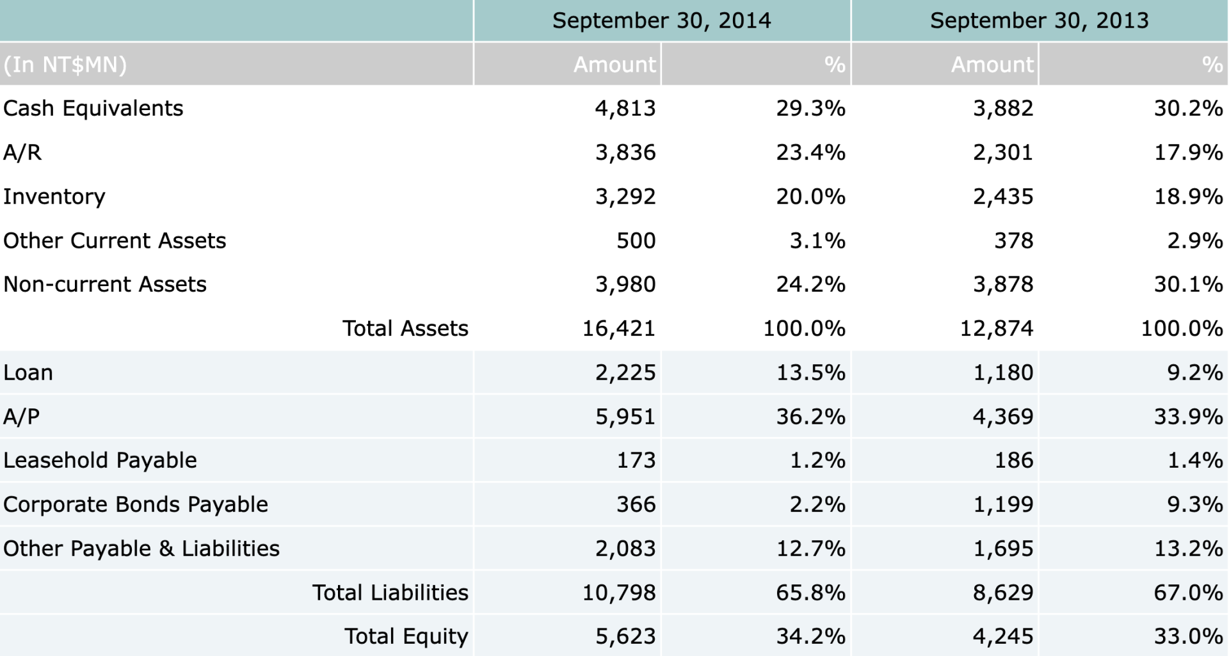
Task: Click the September 30, 2014 column header
Action: pyautogui.click(x=661, y=20)
